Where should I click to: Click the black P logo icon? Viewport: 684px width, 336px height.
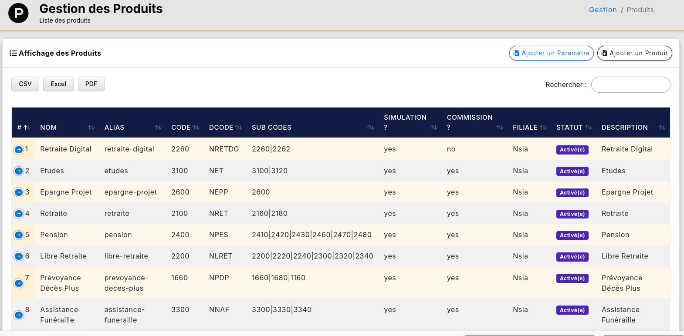pos(18,13)
